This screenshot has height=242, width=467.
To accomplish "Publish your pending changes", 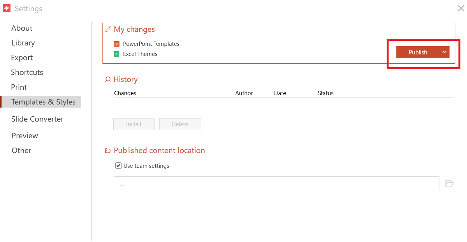I will [x=418, y=52].
